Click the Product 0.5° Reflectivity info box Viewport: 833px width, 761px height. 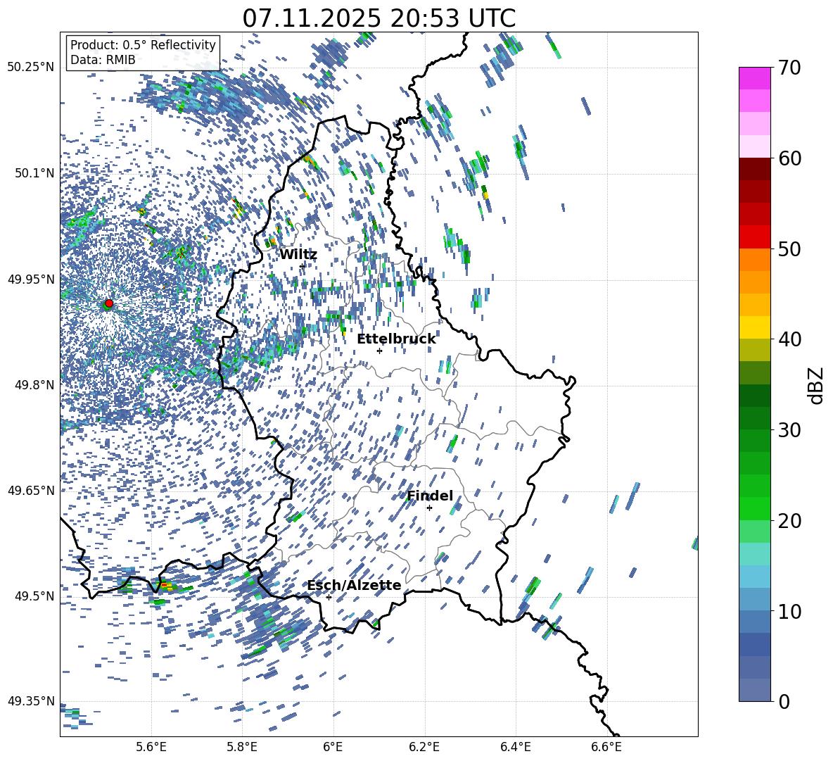(x=143, y=53)
